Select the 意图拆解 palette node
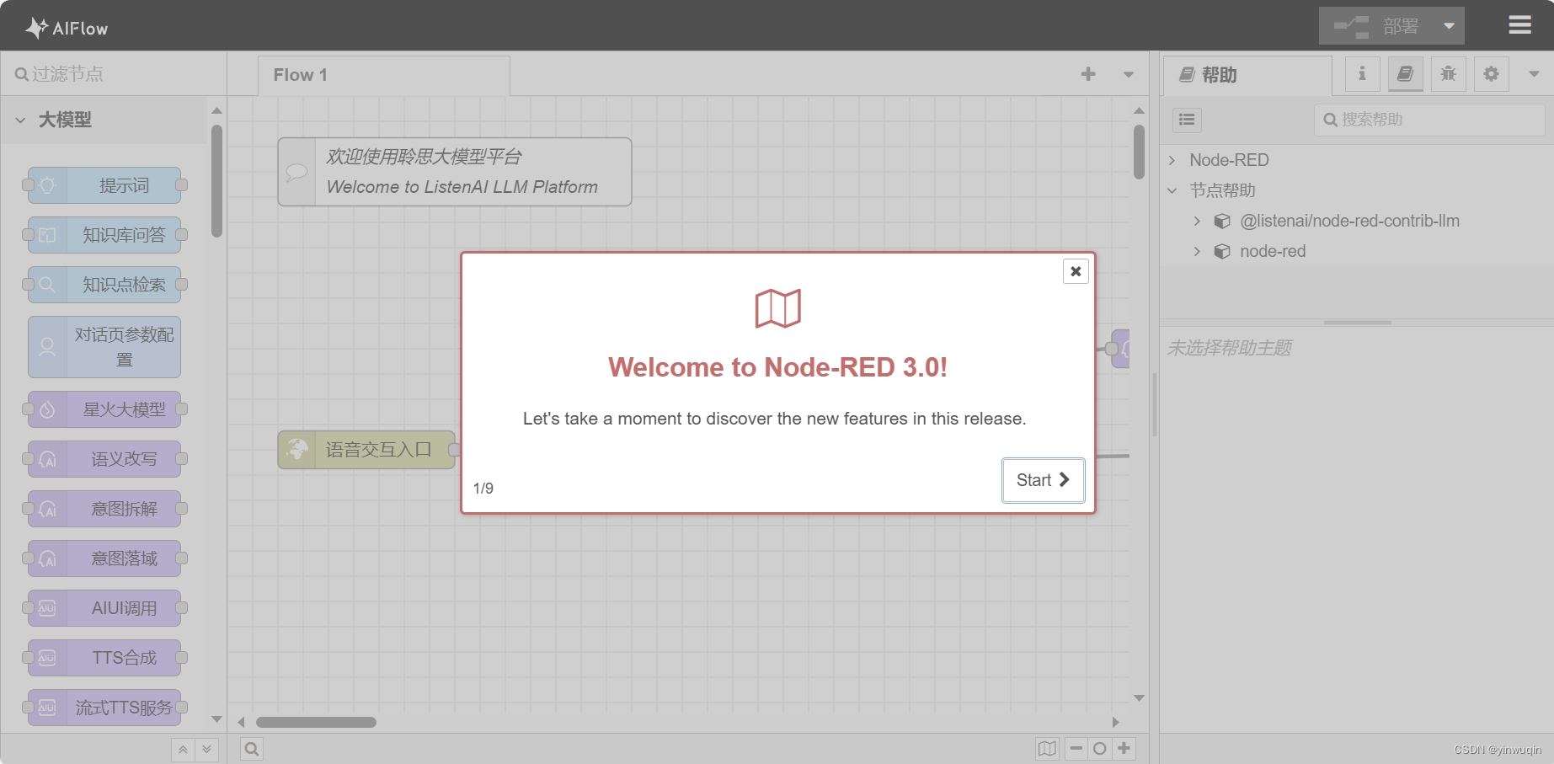The image size is (1554, 764). pyautogui.click(x=104, y=509)
